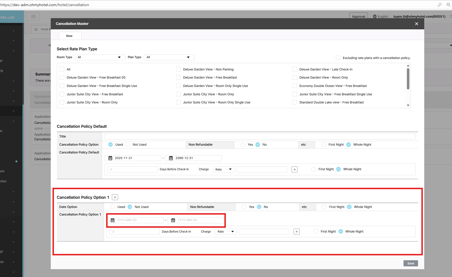The image size is (452, 277).
Task: Expand Charge Rate dropdown in Policy Default
Action: 223,169
